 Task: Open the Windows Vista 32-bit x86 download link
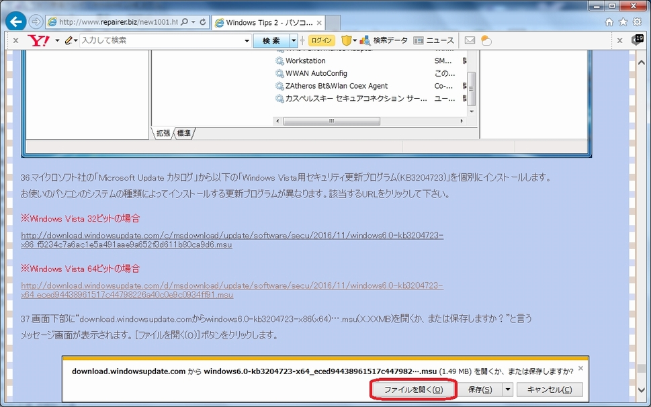[232, 240]
